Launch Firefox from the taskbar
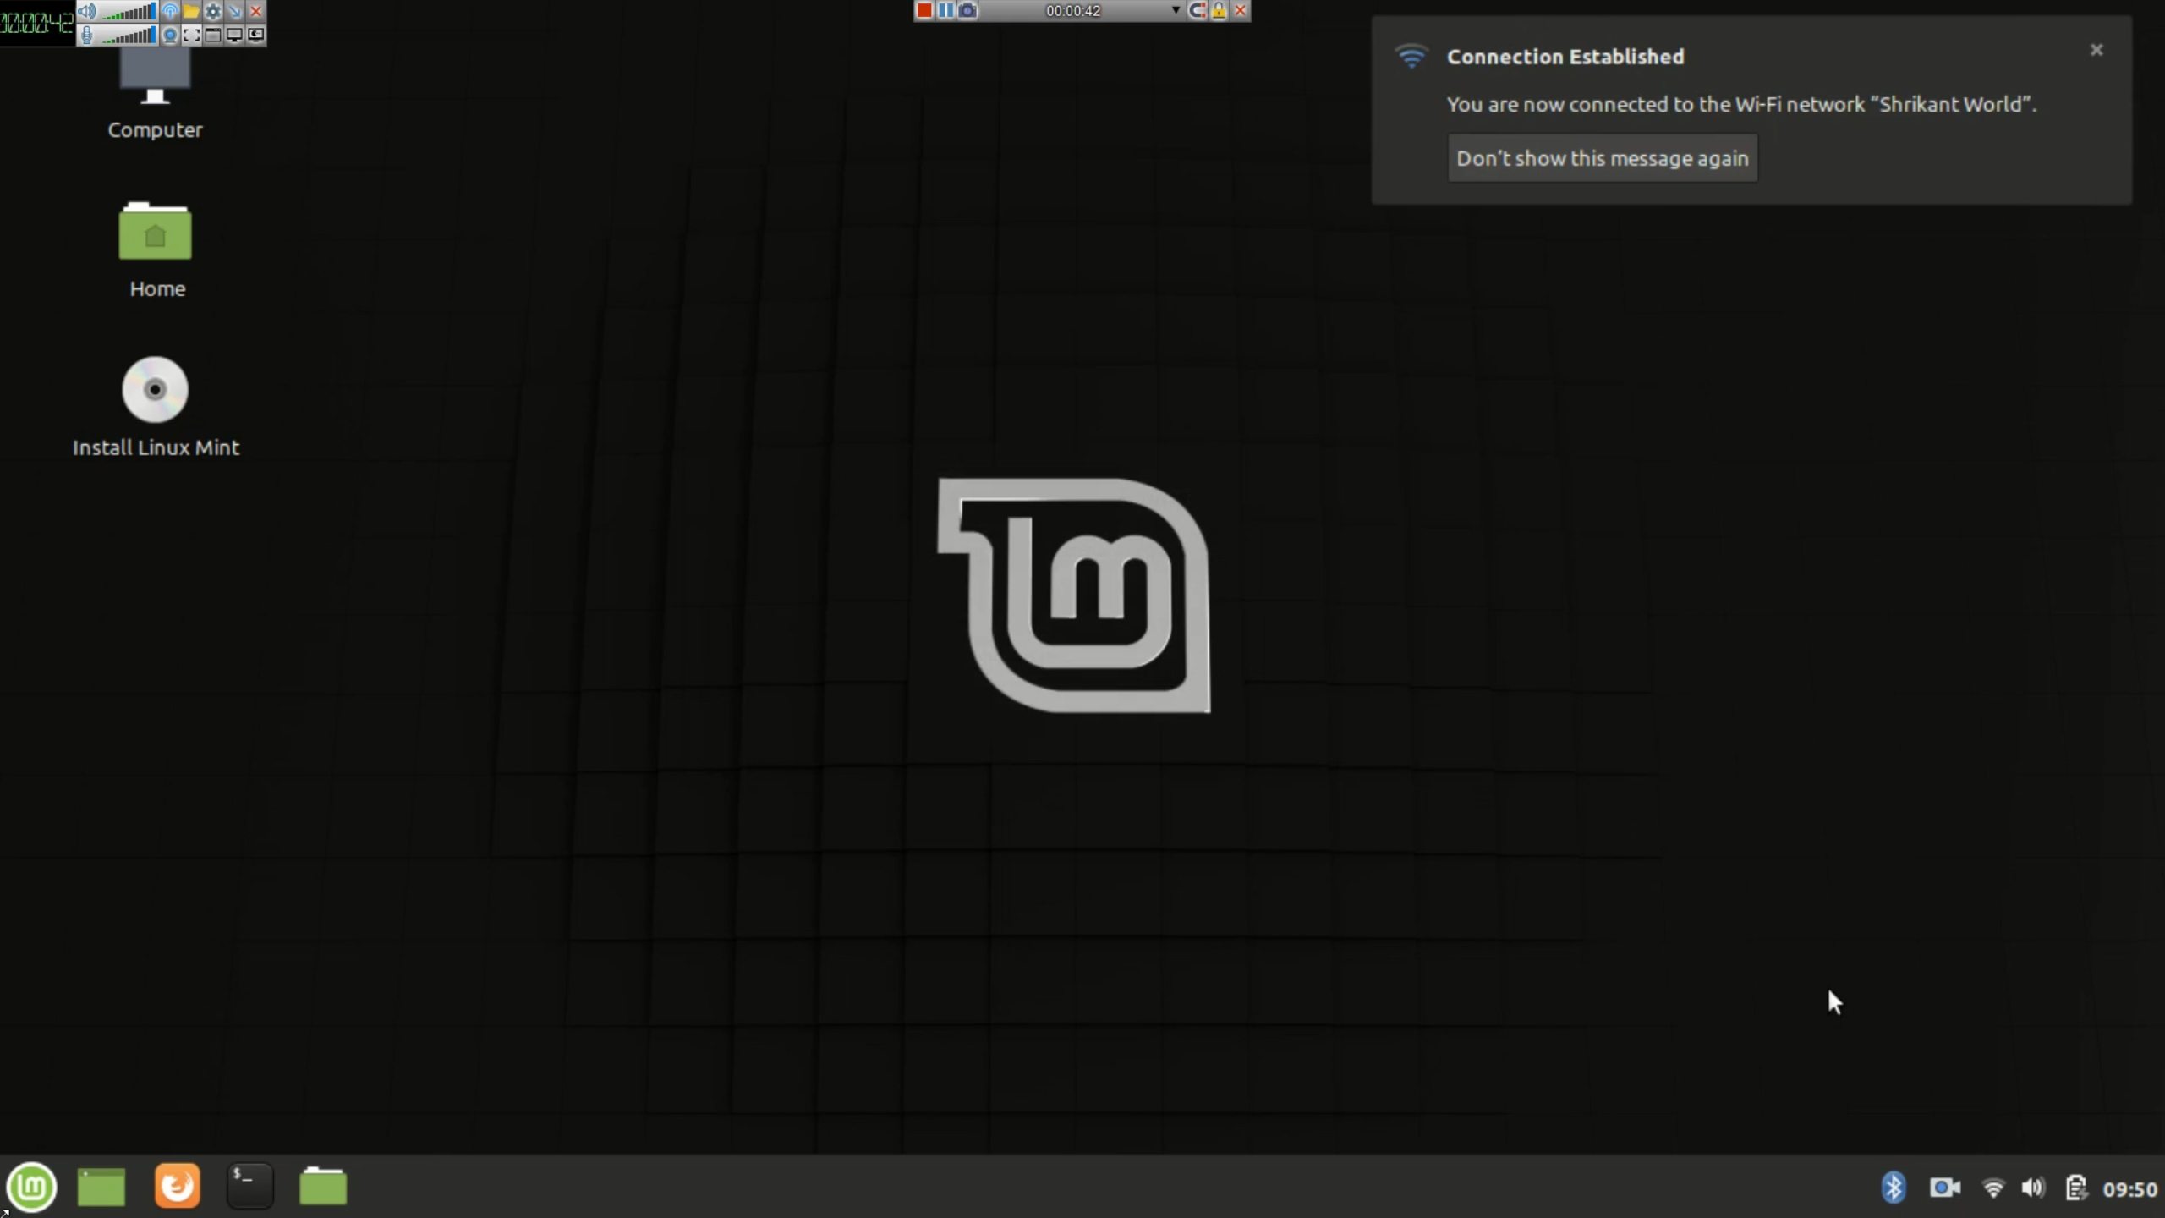The height and width of the screenshot is (1218, 2165). (176, 1186)
